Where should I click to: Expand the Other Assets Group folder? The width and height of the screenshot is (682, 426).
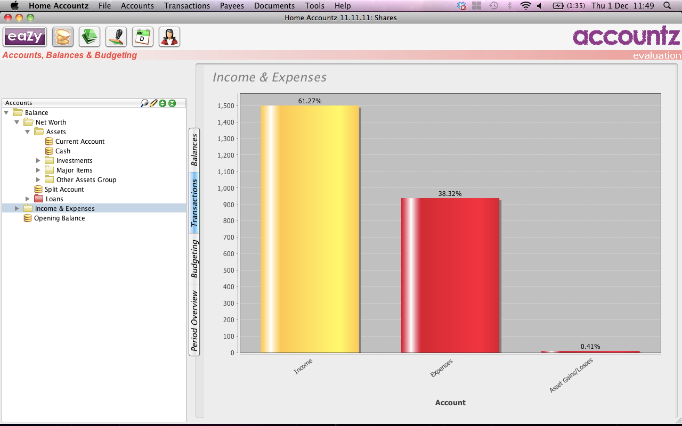38,179
